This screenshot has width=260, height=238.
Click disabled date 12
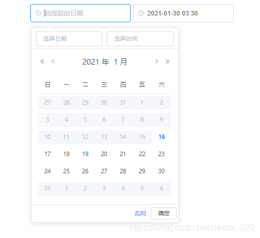[x=85, y=137]
